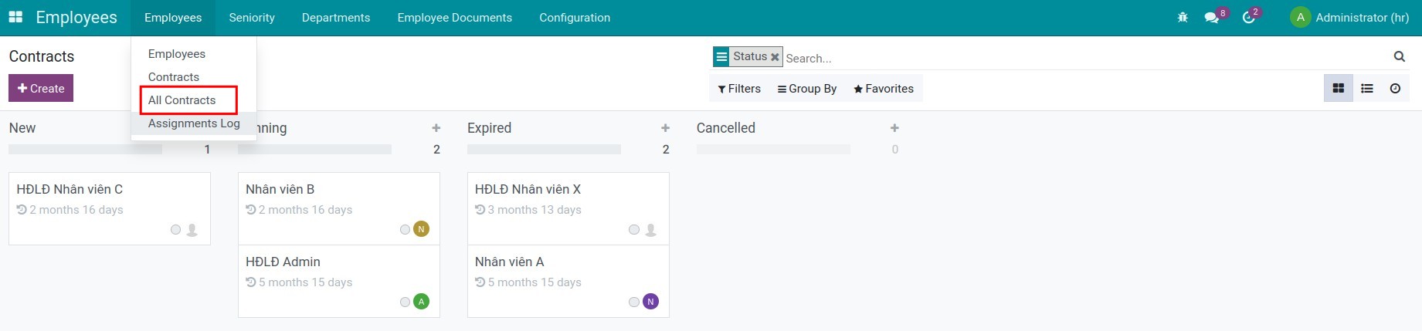
Task: Open the apps grid home menu
Action: [15, 17]
